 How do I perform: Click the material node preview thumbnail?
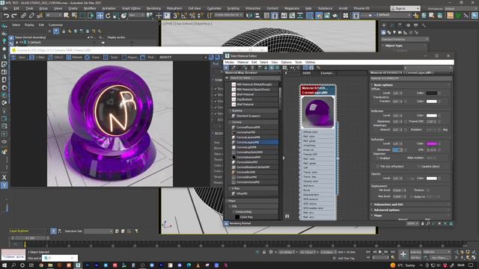(x=317, y=111)
